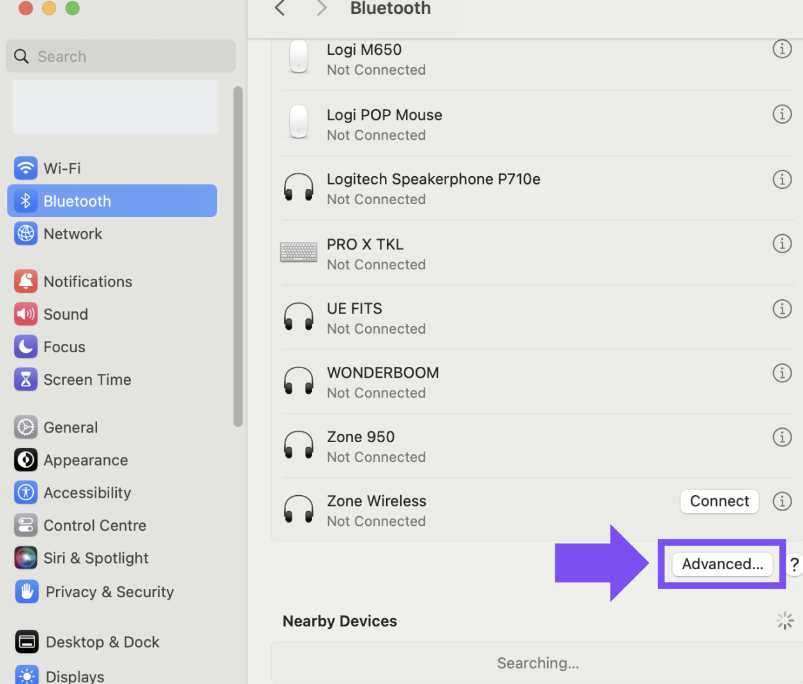Open info for UE FITS
803x684 pixels.
pos(782,309)
